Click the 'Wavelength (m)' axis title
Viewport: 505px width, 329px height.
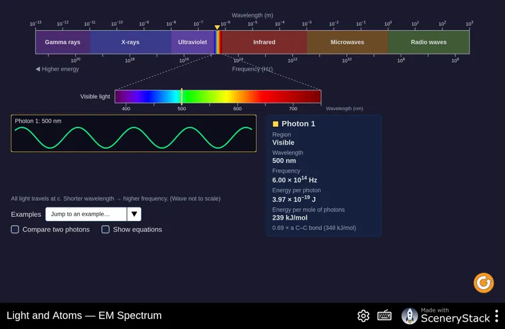[x=252, y=15]
